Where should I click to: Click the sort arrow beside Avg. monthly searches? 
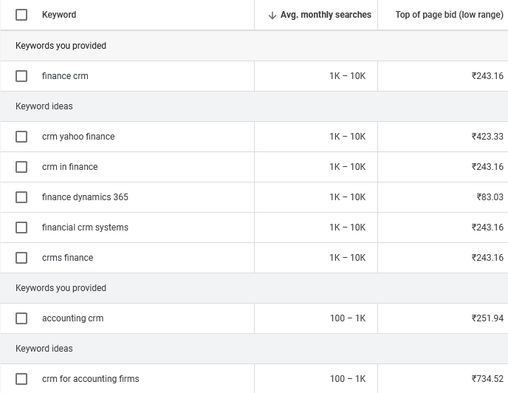pyautogui.click(x=272, y=15)
